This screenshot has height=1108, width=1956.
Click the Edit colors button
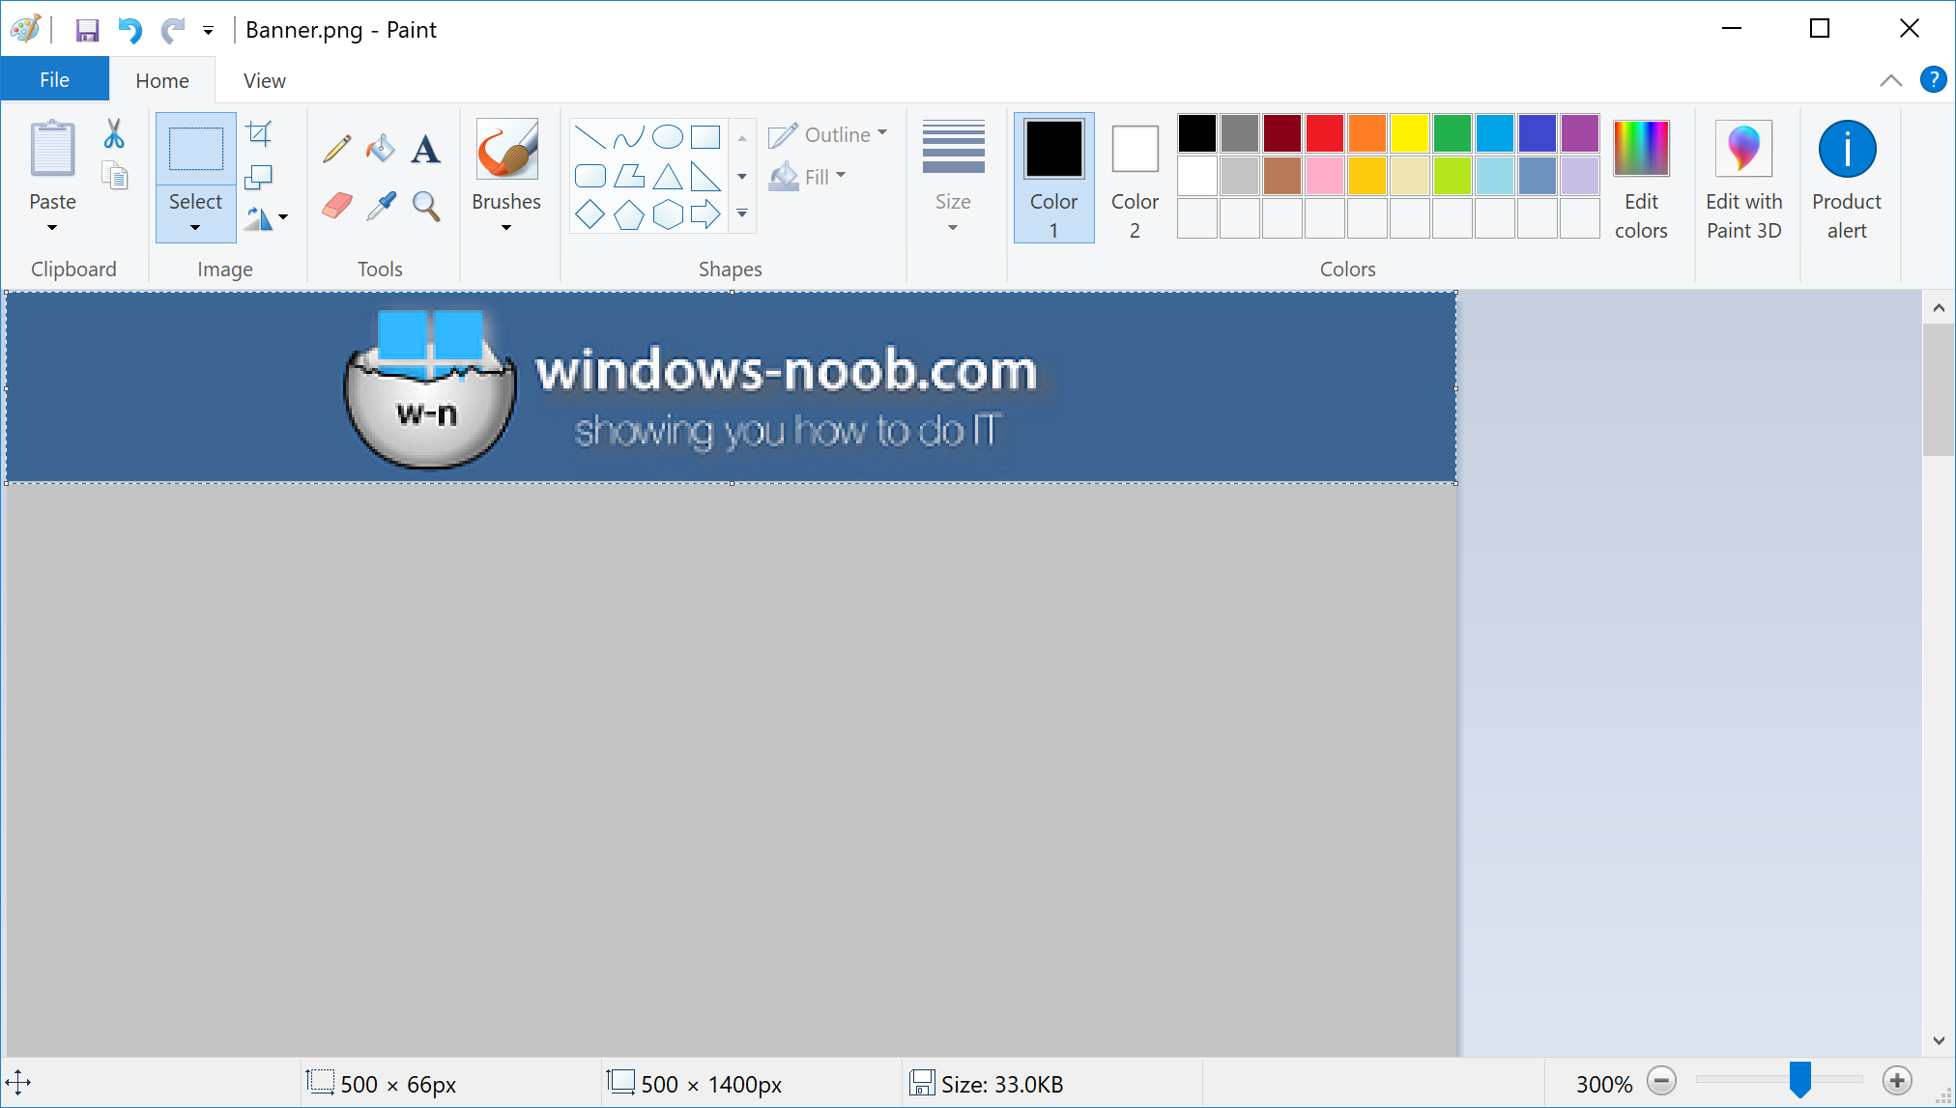click(x=1641, y=177)
